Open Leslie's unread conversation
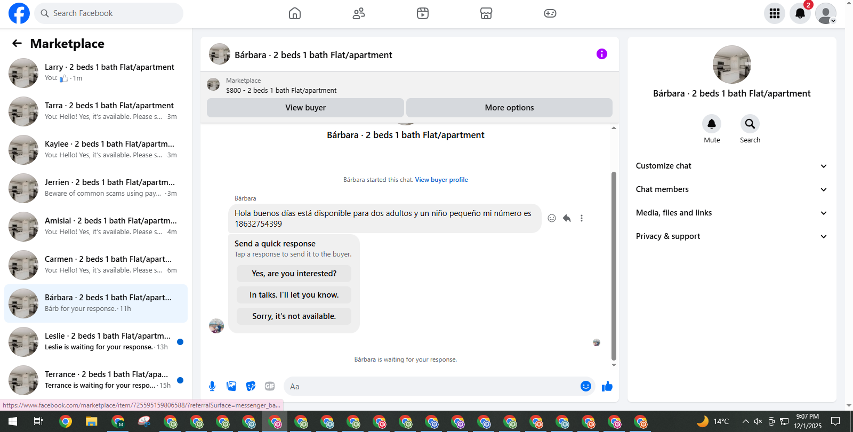This screenshot has height=432, width=853. pyautogui.click(x=96, y=342)
